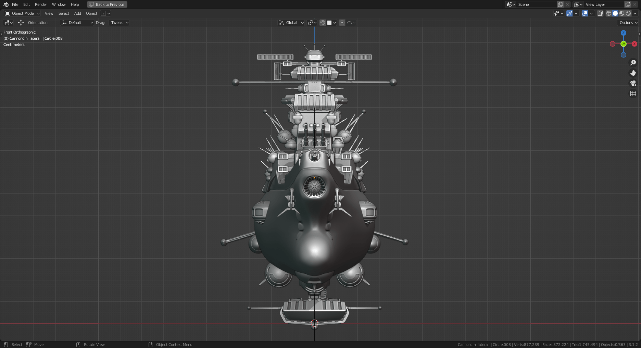Click the 'Front Orthographic' viewport label

click(x=20, y=32)
